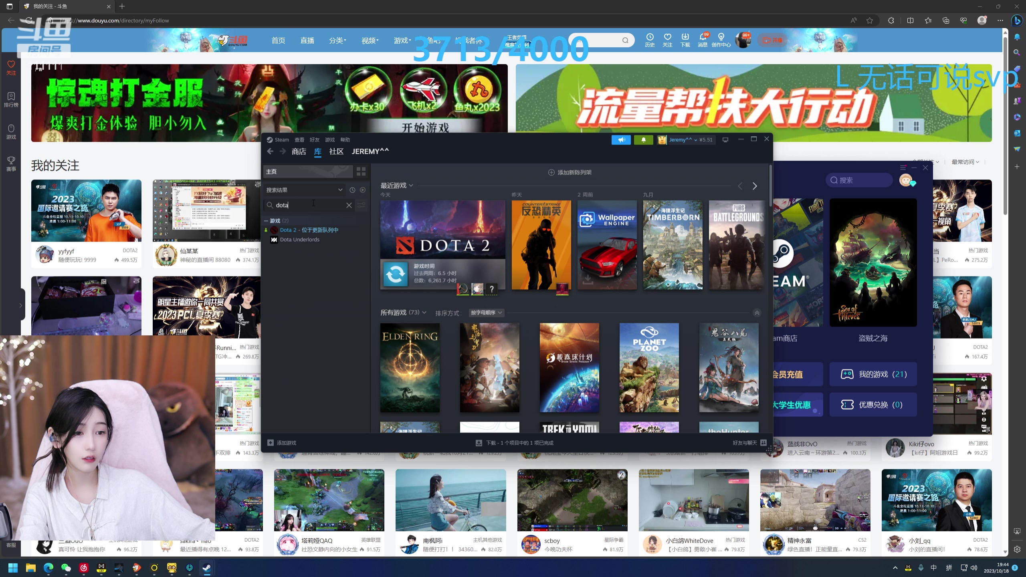The width and height of the screenshot is (1026, 577).
Task: Open the Steam 帮助 menu
Action: click(345, 139)
